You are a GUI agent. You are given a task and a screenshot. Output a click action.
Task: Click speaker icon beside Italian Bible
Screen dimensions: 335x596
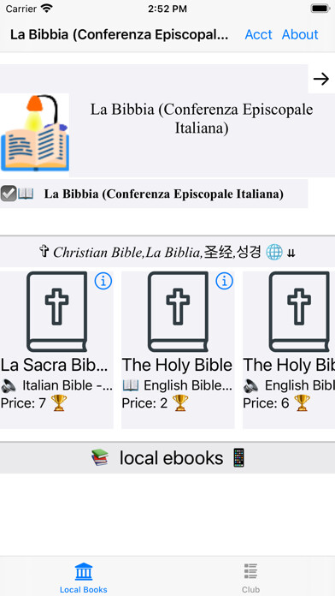pos(9,385)
